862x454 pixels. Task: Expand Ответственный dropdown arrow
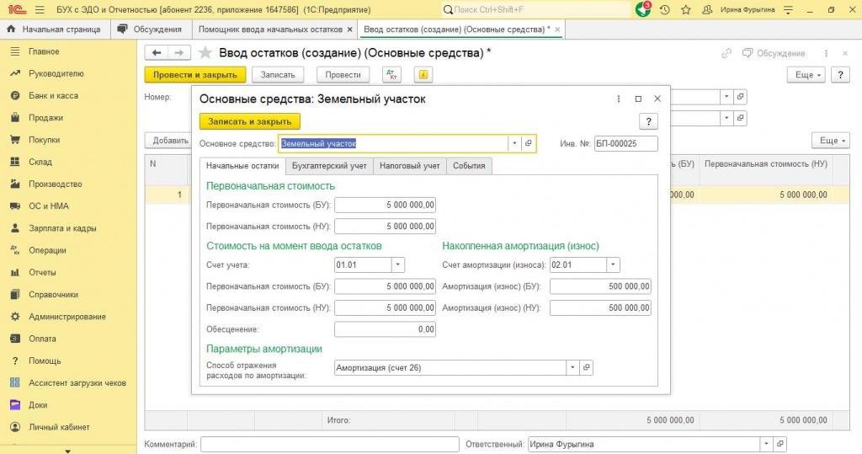pyautogui.click(x=766, y=444)
